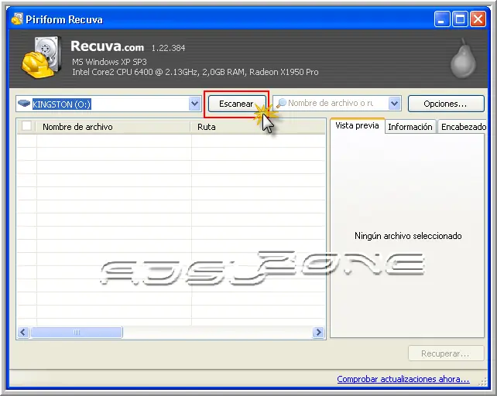The width and height of the screenshot is (497, 396).
Task: Open Opciones... settings
Action: tap(444, 104)
